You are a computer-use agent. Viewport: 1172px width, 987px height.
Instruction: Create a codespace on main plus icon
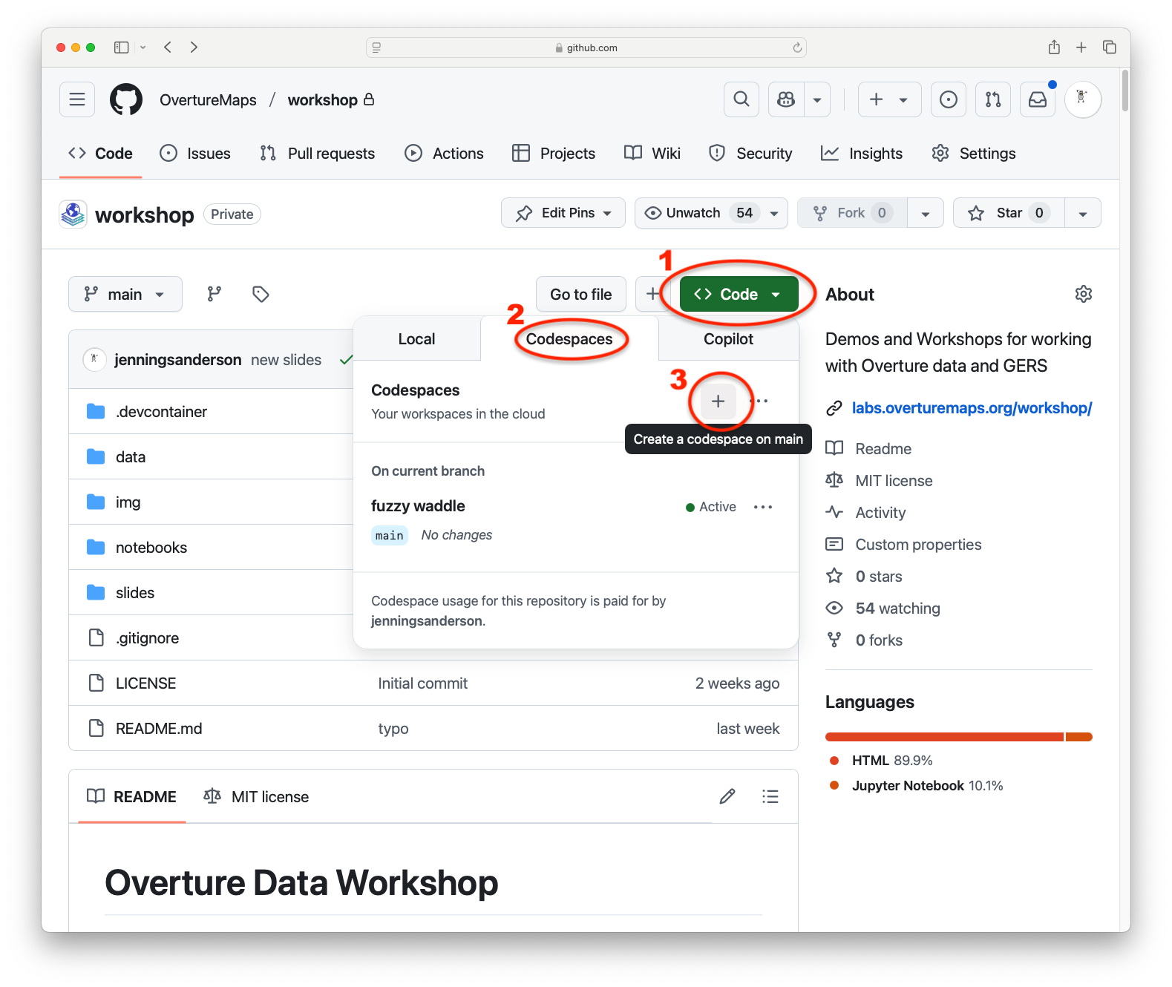click(x=718, y=401)
